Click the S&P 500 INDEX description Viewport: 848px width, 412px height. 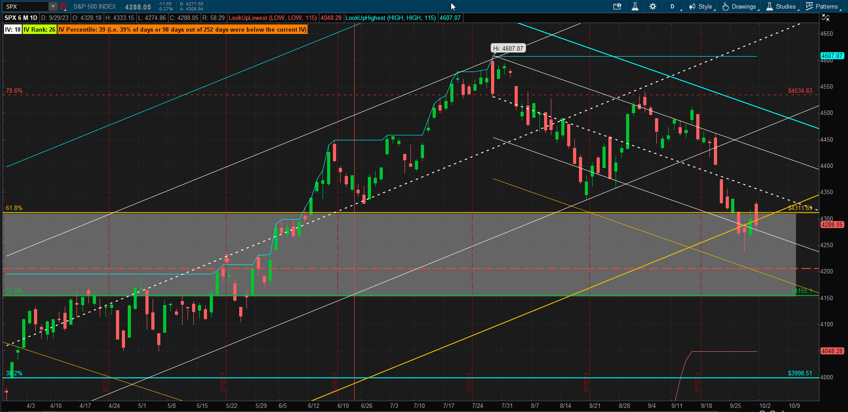coord(95,6)
